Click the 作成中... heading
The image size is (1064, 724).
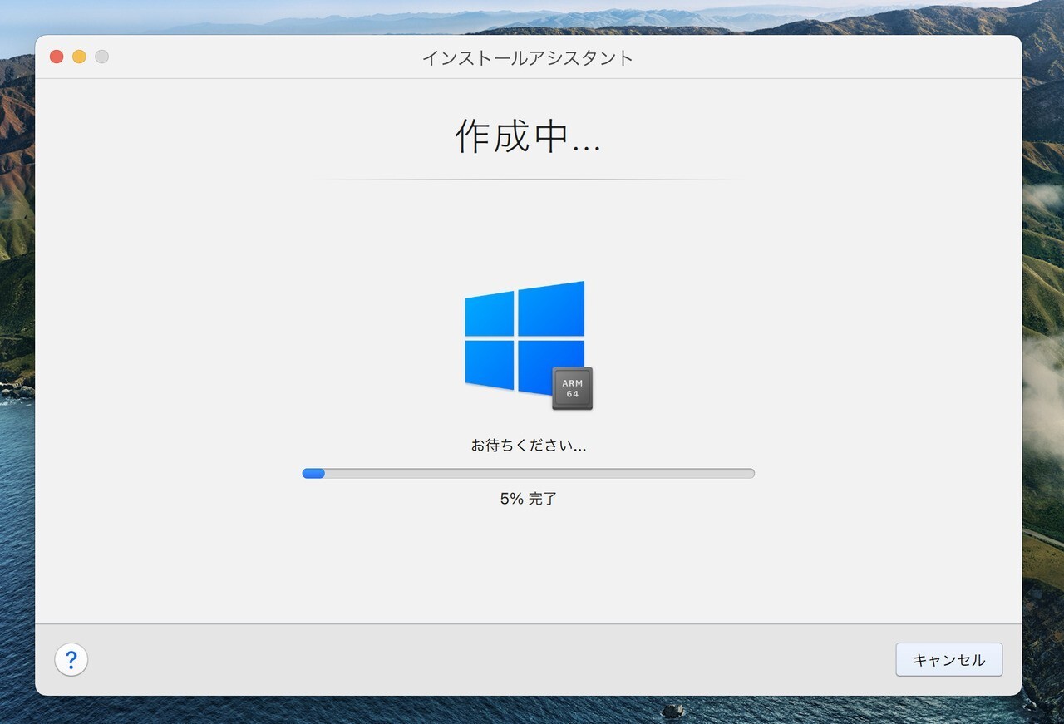[528, 137]
